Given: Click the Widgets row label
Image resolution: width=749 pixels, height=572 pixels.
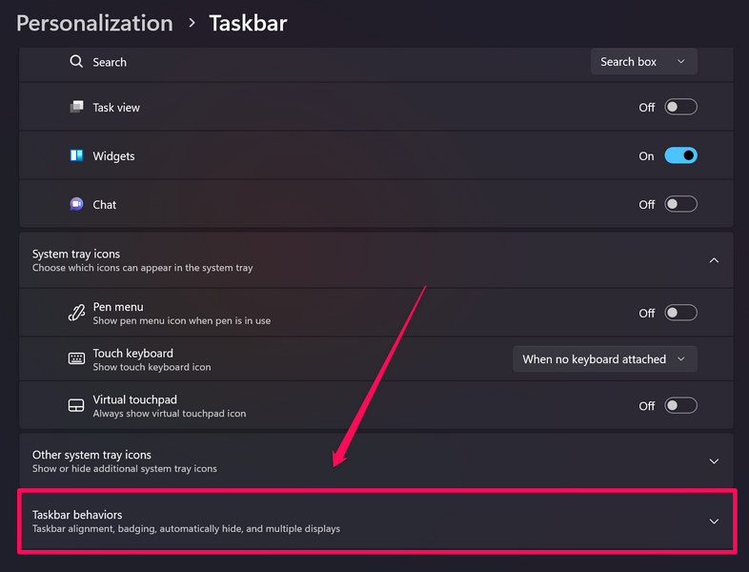Looking at the screenshot, I should (x=113, y=156).
